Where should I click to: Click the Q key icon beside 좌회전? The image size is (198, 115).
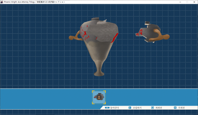coord(153,108)
